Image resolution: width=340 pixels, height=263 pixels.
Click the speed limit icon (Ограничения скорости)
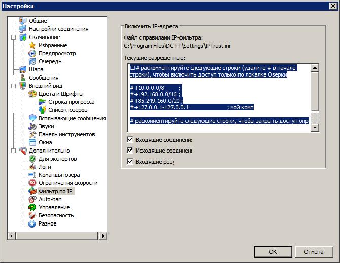(32, 183)
